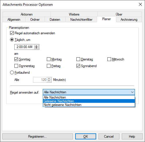Switch to the Archivierung tab
Viewport: 145px width, 142px height.
(x=129, y=20)
